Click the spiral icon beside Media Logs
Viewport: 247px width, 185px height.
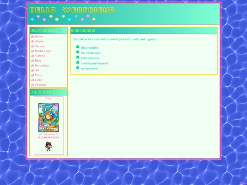click(32, 51)
